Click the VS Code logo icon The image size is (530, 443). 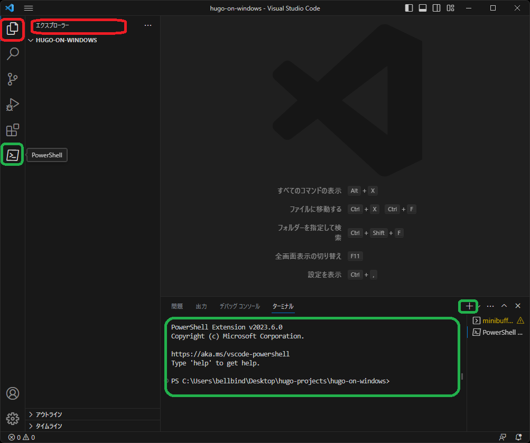coord(10,8)
